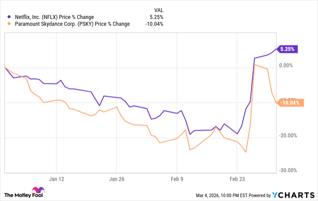
Task: Click the -20.00% y-axis label
Action: click(288, 136)
